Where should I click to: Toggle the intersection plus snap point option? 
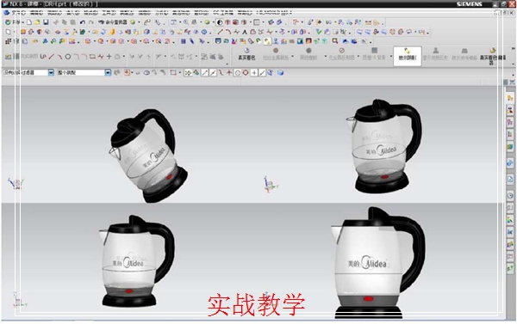click(254, 73)
